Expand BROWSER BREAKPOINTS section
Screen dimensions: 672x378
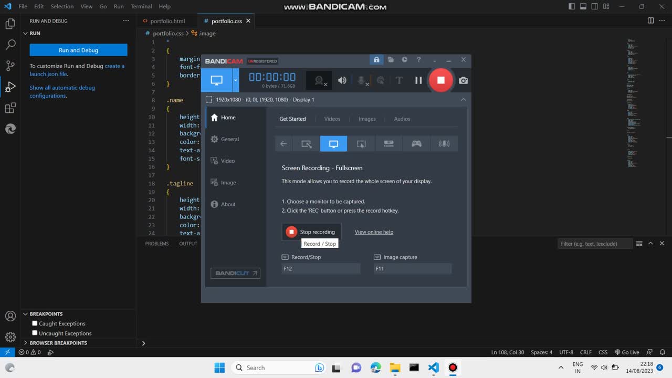click(79, 343)
